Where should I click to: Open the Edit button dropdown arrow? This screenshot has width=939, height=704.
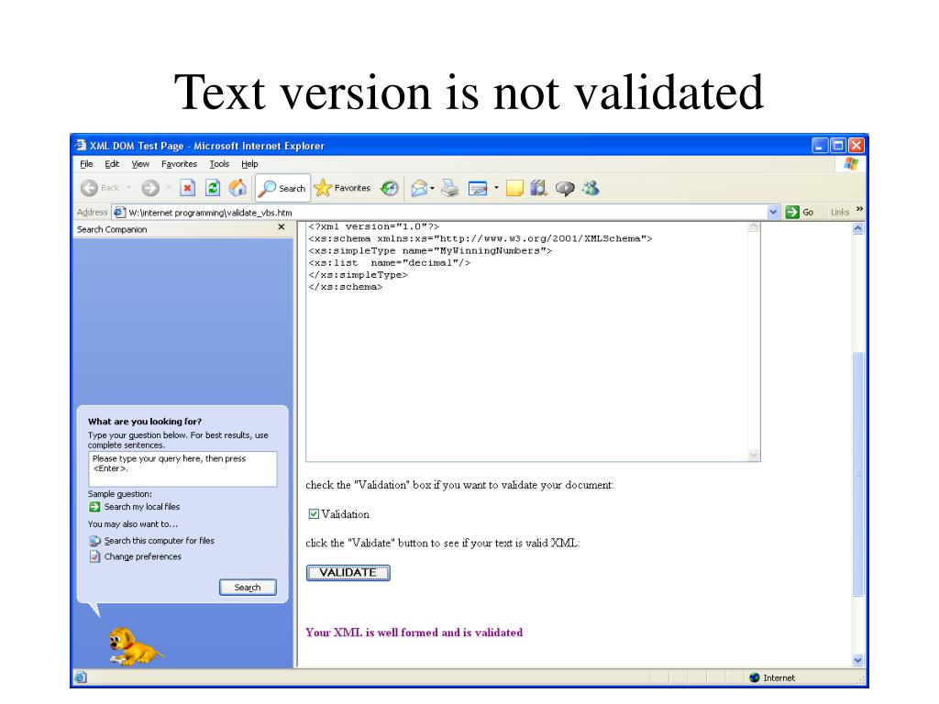coord(496,188)
